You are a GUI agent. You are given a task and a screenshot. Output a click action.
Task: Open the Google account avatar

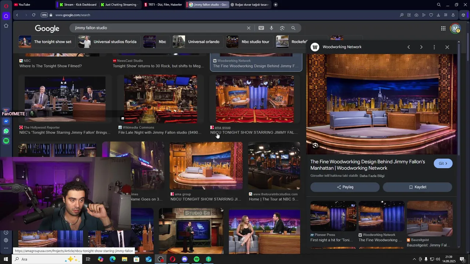[x=455, y=28]
